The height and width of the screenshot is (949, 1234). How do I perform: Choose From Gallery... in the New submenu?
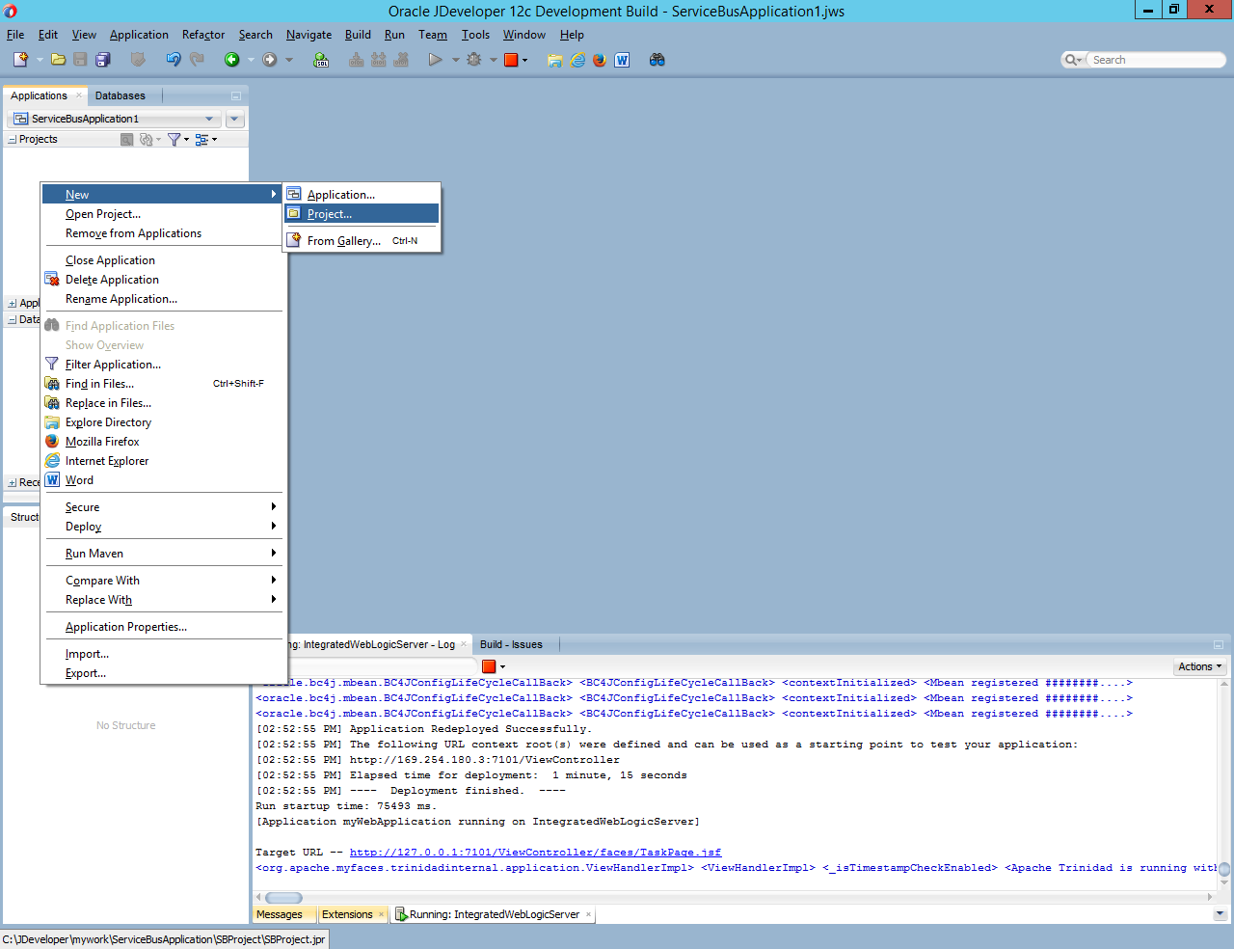(362, 241)
